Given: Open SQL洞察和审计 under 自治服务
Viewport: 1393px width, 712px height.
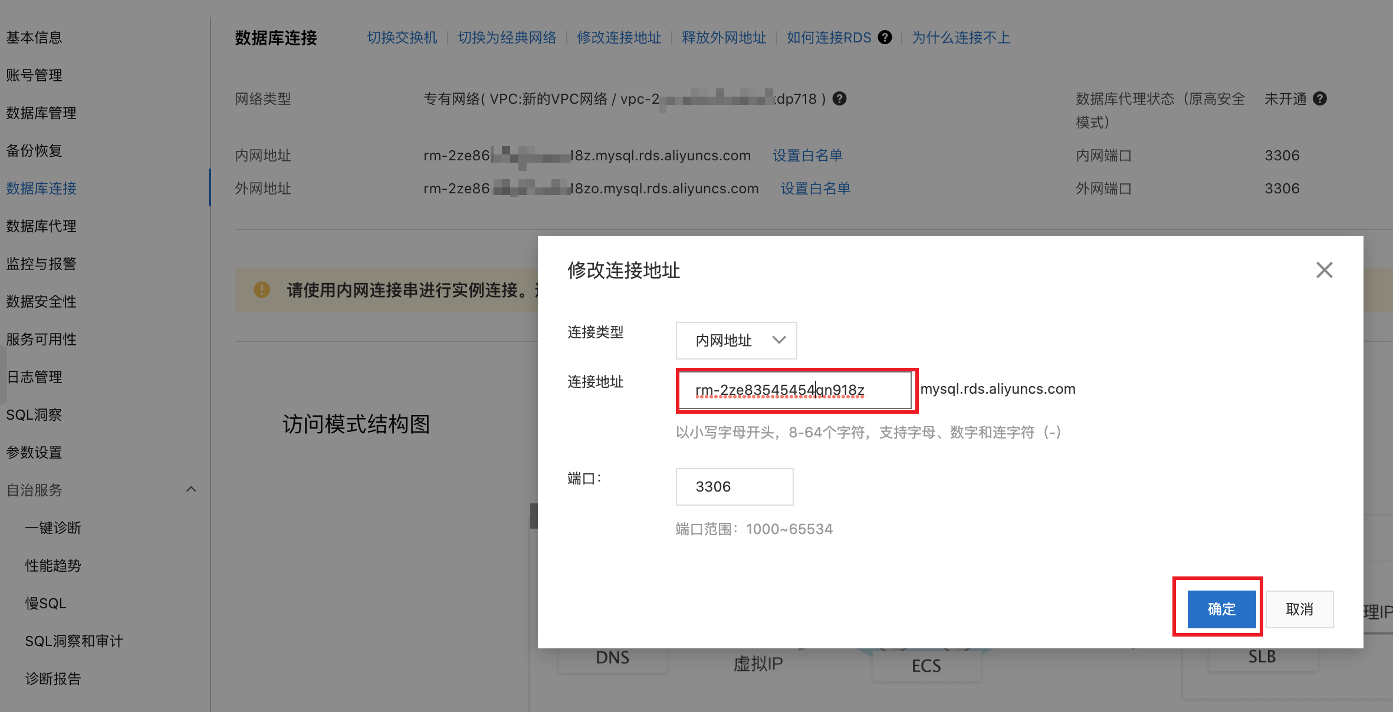Looking at the screenshot, I should [74, 641].
